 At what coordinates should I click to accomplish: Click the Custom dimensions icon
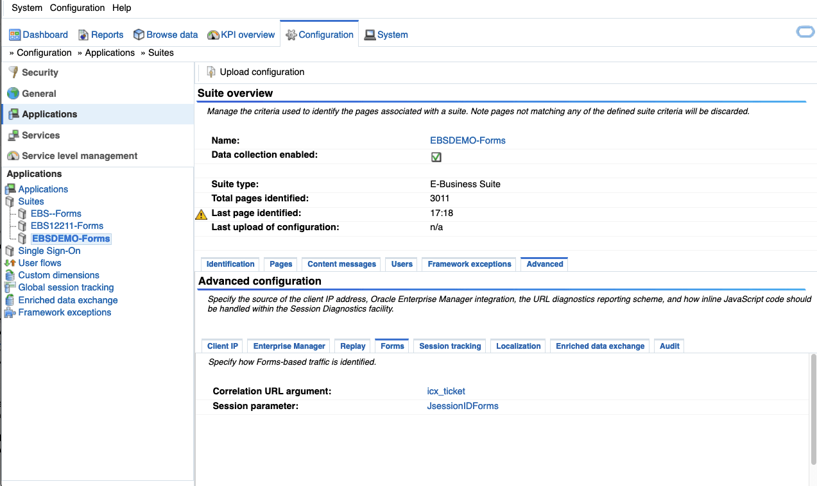(10, 275)
